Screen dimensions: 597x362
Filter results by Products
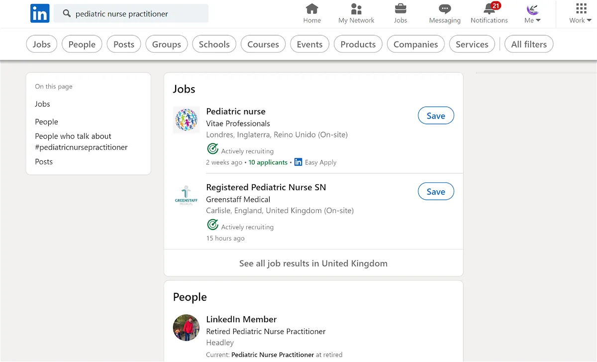tap(358, 44)
